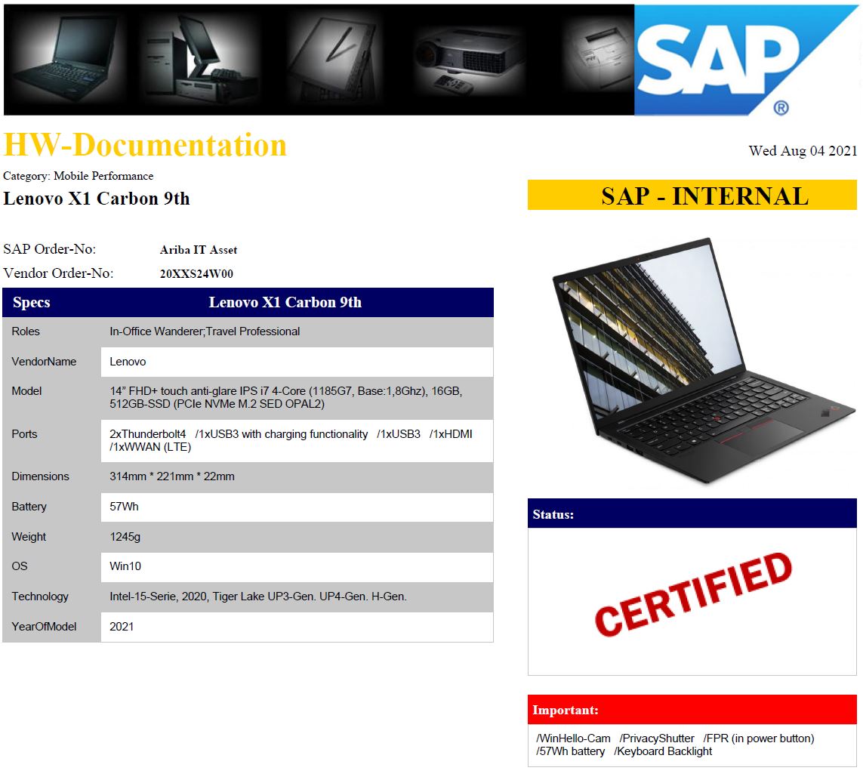
Task: Click the YearOfModel row label
Action: 44,627
